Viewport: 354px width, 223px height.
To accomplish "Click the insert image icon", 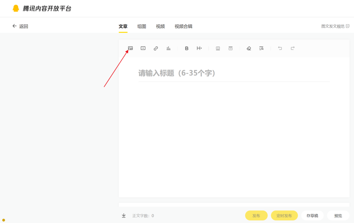I will (130, 48).
